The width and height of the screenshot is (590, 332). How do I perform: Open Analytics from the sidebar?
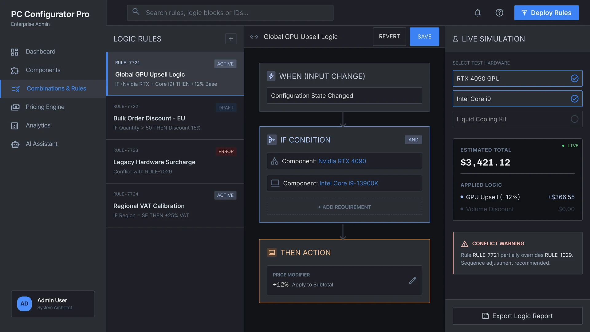click(x=38, y=125)
